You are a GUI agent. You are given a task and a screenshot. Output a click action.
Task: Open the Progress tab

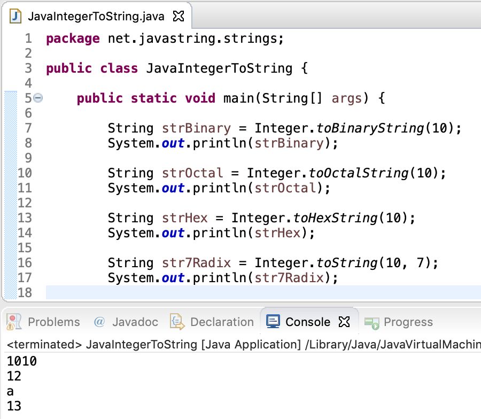pos(408,322)
